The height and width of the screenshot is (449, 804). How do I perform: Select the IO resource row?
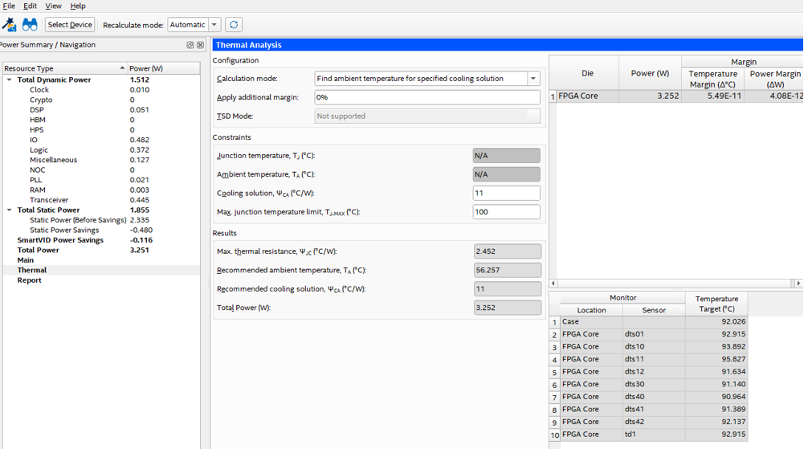(x=101, y=140)
